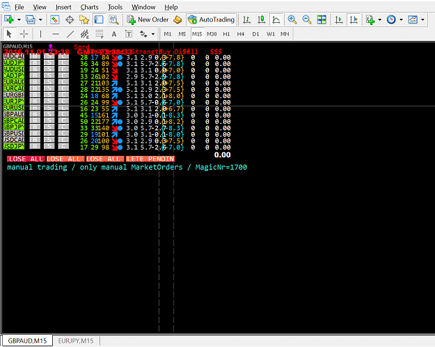Viewport: 435px width, 347px height.
Task: Select the text 'A' drawing tool
Action: point(113,34)
